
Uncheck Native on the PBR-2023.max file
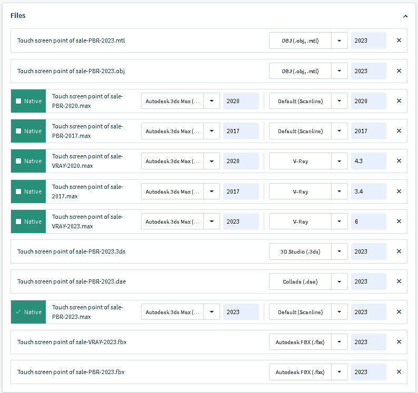coord(18,312)
